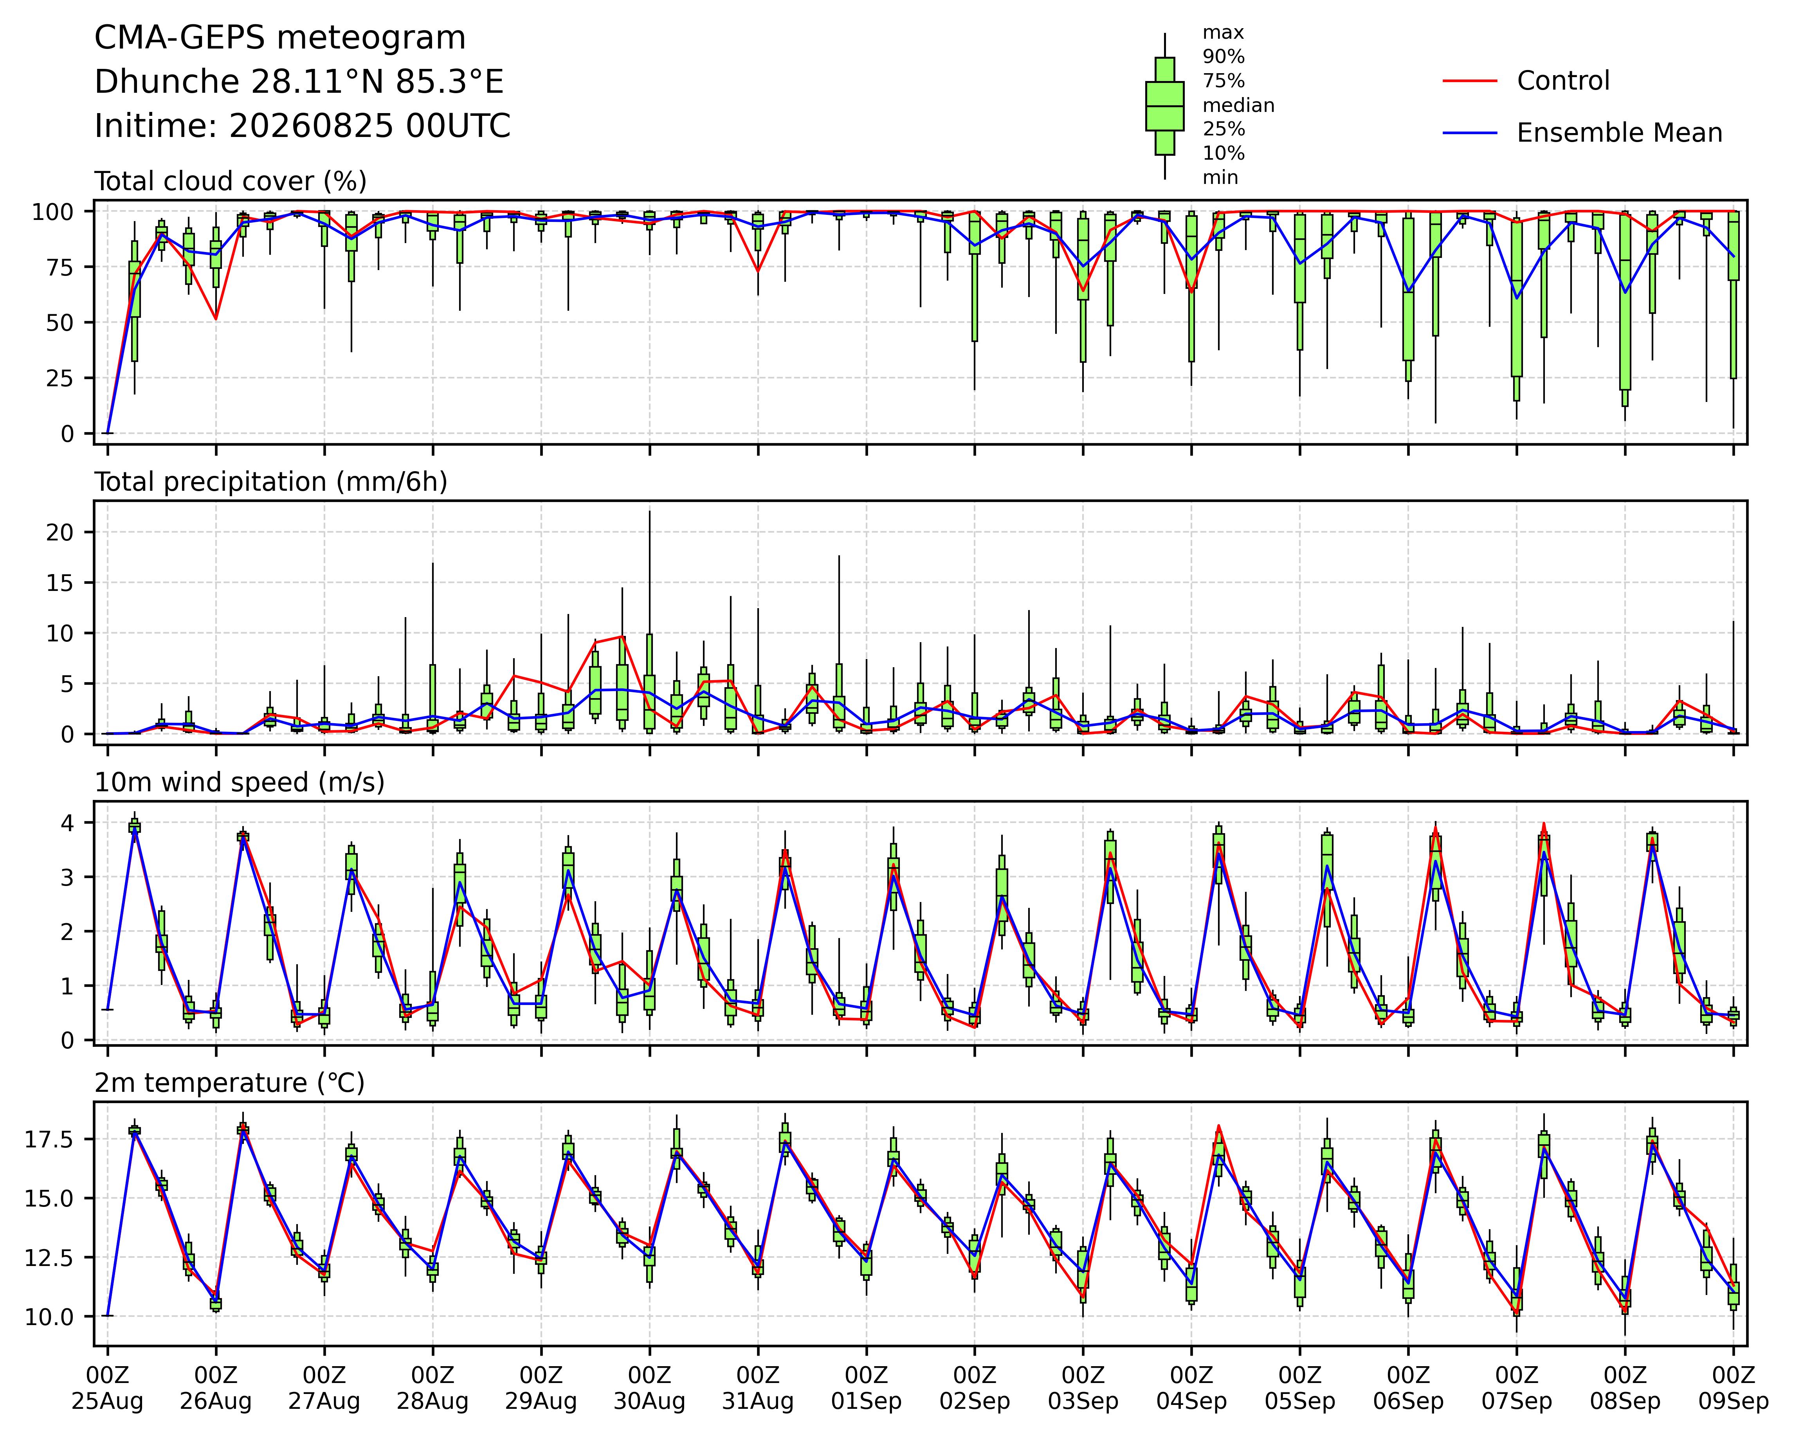This screenshot has height=1437, width=1793.
Task: Click the '10m wind speed (m/s)' panel title
Action: (240, 783)
